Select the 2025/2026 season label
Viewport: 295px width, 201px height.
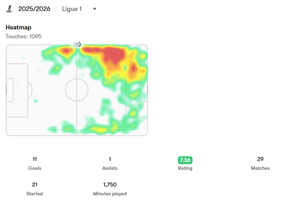(34, 9)
